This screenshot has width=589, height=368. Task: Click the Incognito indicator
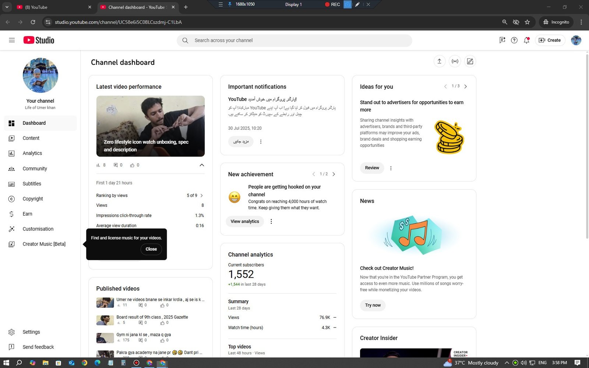point(556,22)
